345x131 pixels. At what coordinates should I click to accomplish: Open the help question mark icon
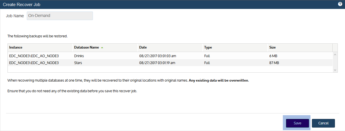[x=340, y=4]
